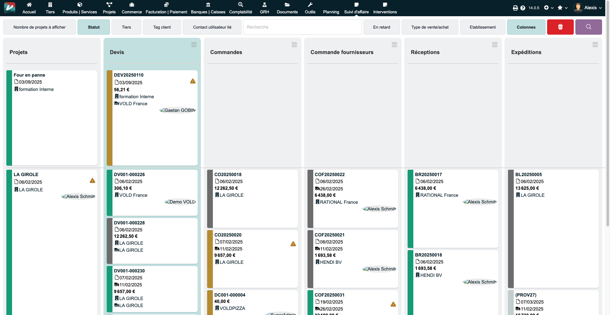Viewport: 610px width, 315px height.
Task: Open the Devis column hamburger menu
Action: point(194,45)
